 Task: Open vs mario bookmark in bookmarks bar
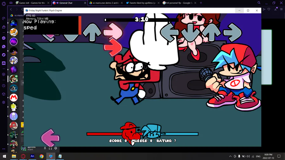coord(17,15)
